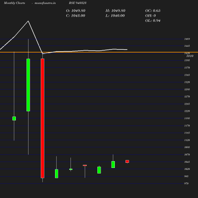Click the peak of the white moving-average line
The width and height of the screenshot is (198, 198).
click(28, 21)
